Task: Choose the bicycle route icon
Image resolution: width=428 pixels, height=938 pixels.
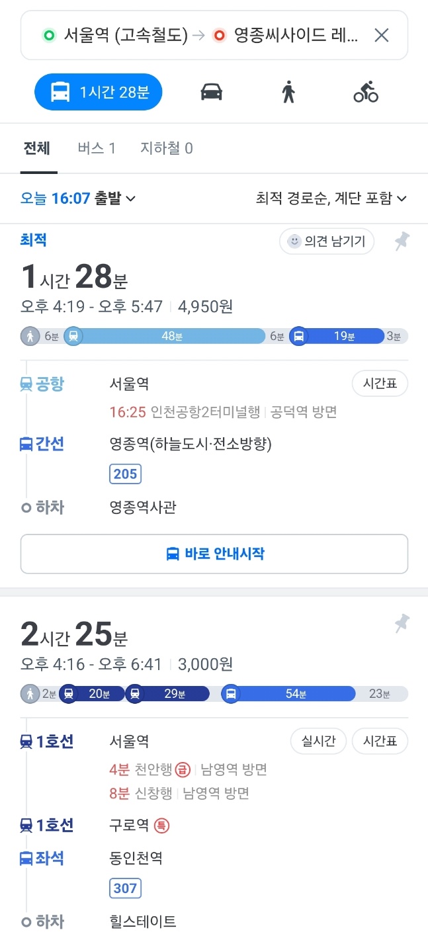Action: (365, 92)
